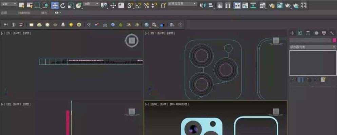Open the Hierarchy command panel tab
Image resolution: width=337 pixels, height=135 pixels.
[308, 33]
